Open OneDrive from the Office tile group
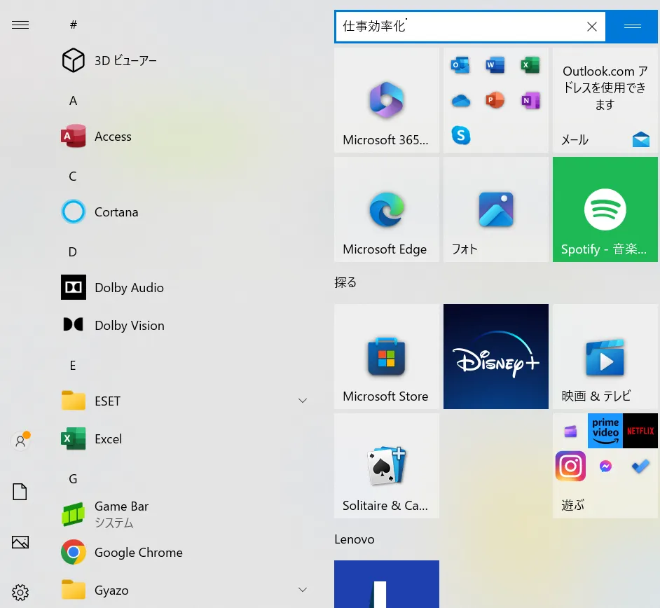 point(460,101)
